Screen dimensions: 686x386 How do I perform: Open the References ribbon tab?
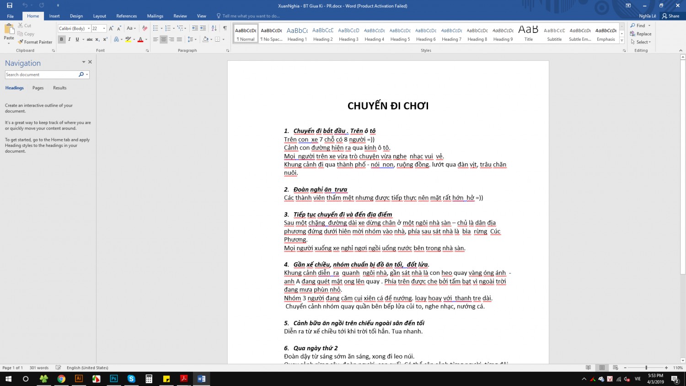click(x=127, y=16)
